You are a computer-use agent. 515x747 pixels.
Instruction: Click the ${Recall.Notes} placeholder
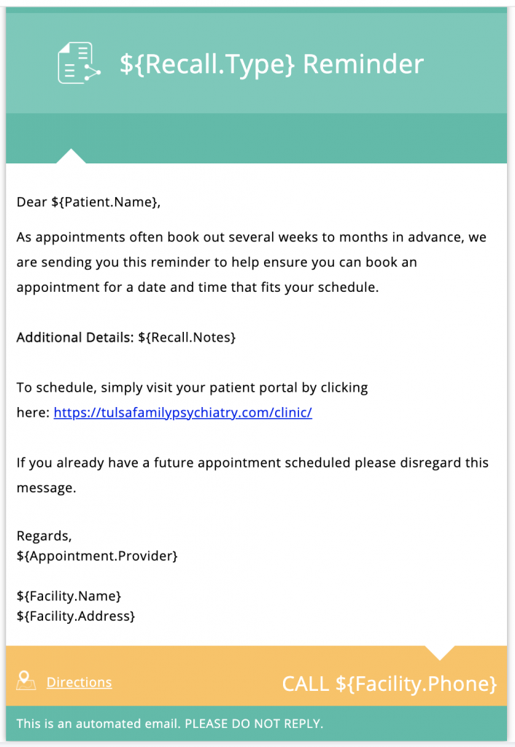pyautogui.click(x=187, y=338)
